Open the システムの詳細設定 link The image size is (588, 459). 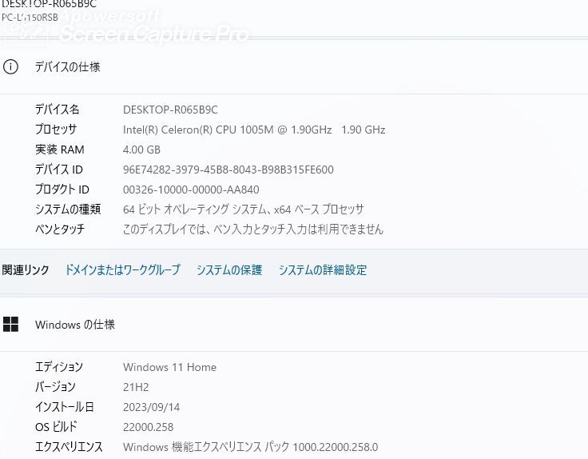click(x=323, y=269)
